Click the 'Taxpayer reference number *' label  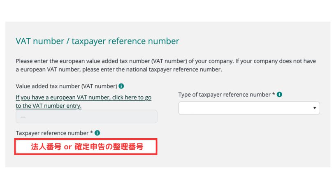(54, 133)
